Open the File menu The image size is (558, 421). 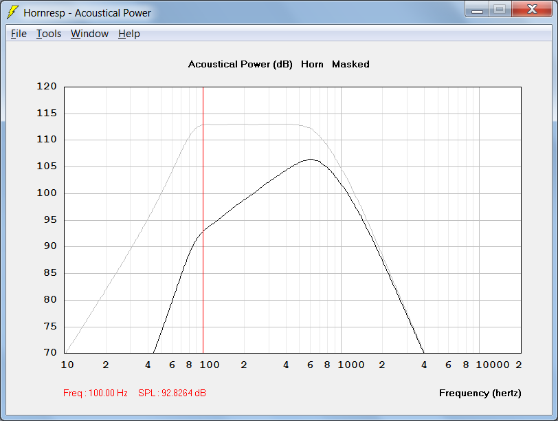click(x=19, y=34)
